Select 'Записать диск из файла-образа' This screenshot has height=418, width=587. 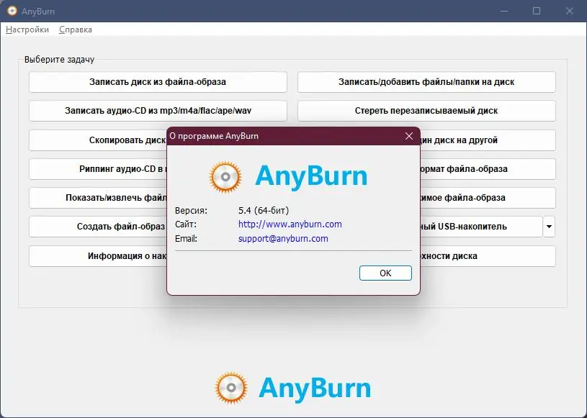point(157,81)
